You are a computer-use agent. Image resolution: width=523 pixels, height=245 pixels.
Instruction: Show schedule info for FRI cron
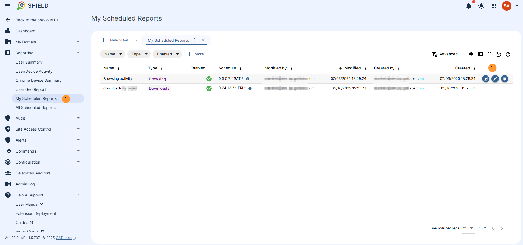(x=250, y=88)
